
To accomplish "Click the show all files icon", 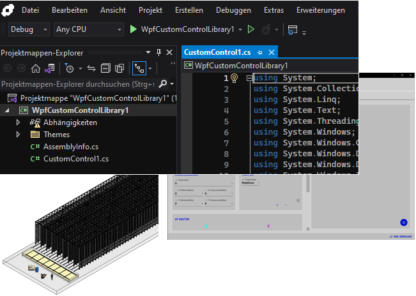I will click(119, 68).
